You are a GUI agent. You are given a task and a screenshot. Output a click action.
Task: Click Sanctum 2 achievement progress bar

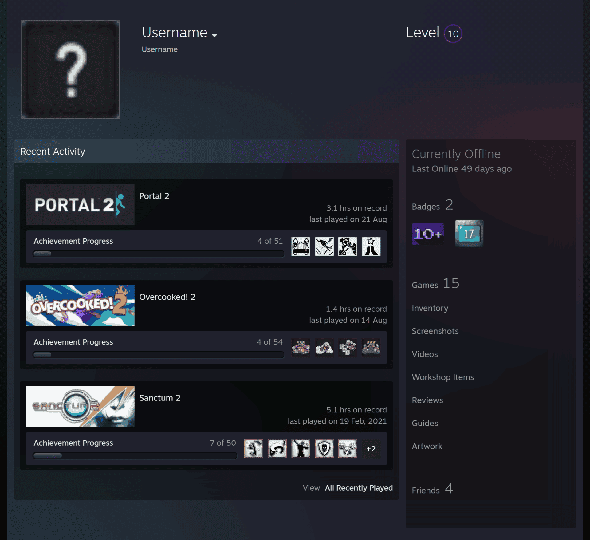click(135, 455)
